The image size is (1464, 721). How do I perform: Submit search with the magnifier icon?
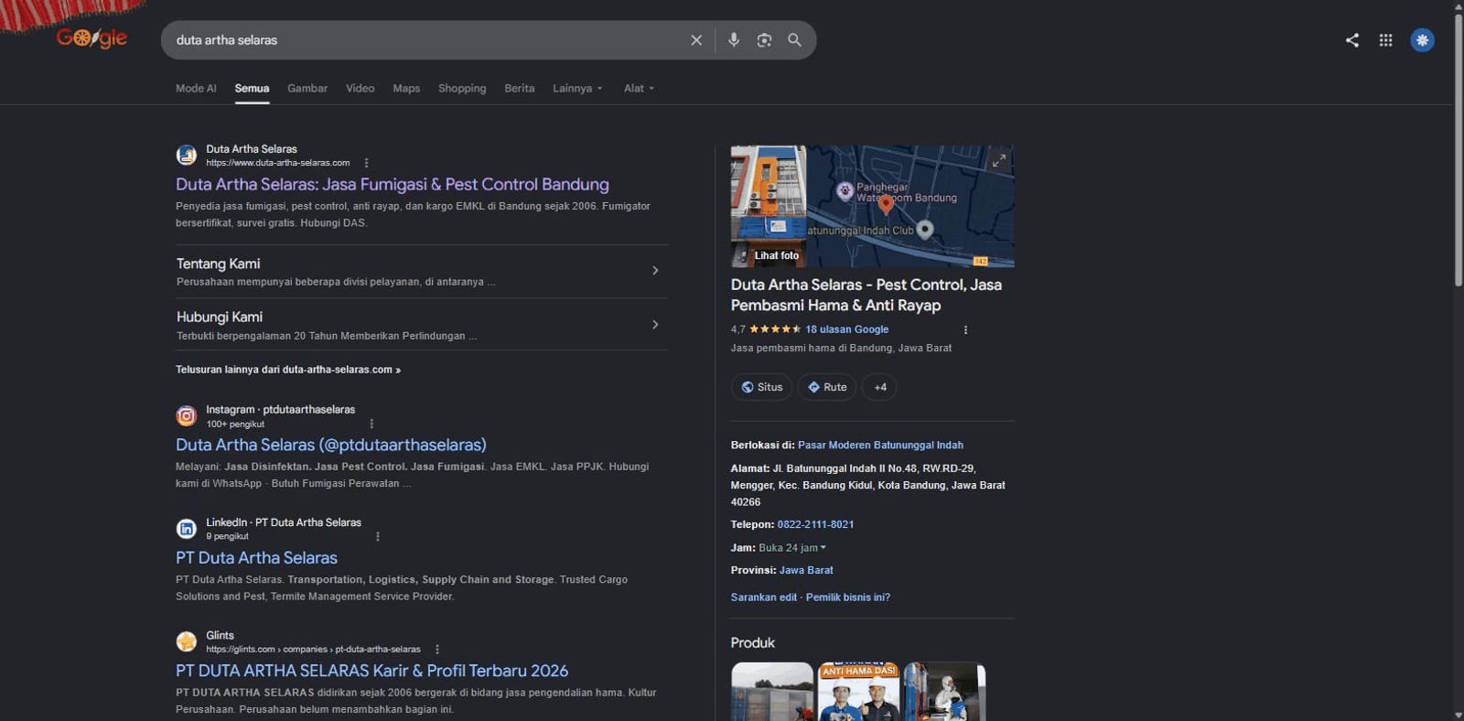tap(794, 40)
